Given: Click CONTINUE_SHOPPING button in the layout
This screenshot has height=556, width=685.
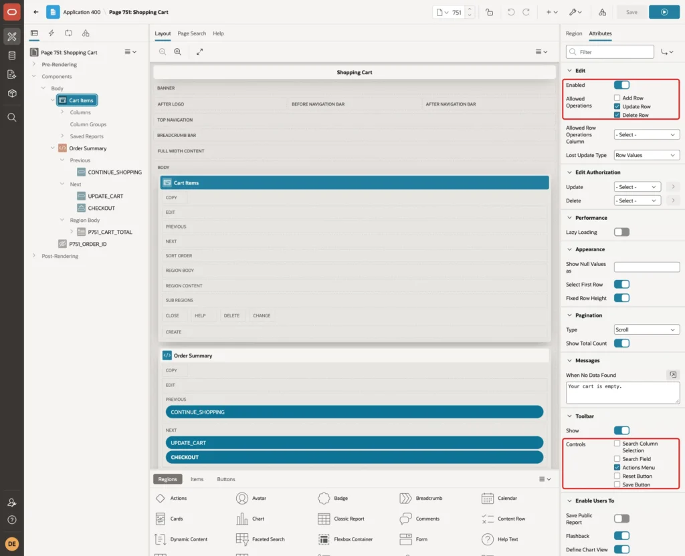Looking at the screenshot, I should pos(355,412).
